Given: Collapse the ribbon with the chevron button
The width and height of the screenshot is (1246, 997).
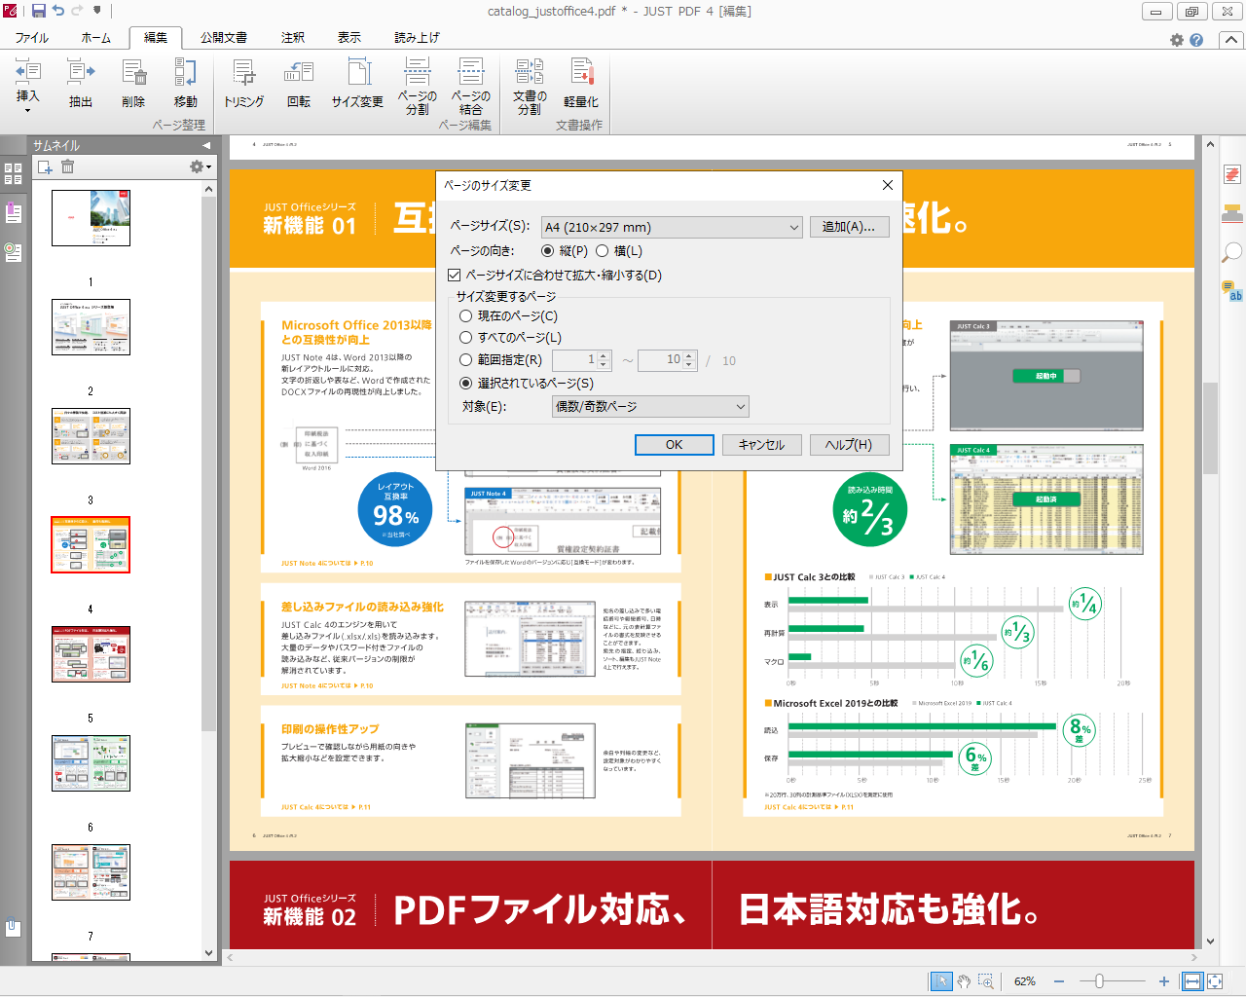Looking at the screenshot, I should point(1230,40).
